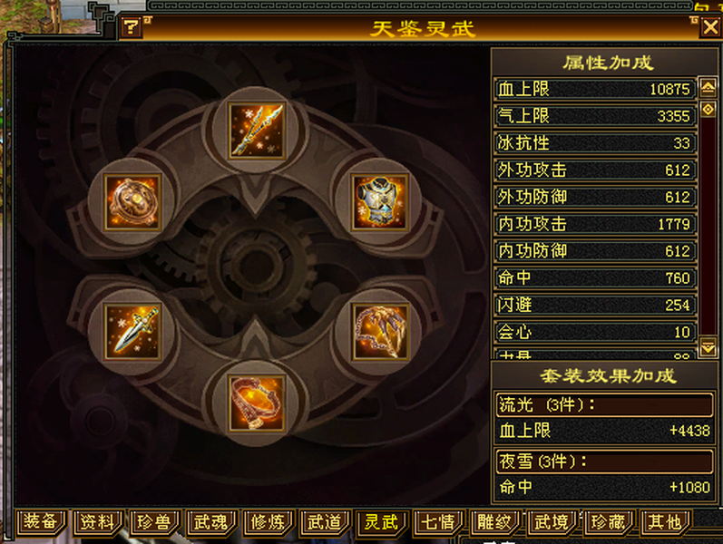Click the scrollbar down arrow button
This screenshot has height=544, width=723.
pyautogui.click(x=708, y=348)
